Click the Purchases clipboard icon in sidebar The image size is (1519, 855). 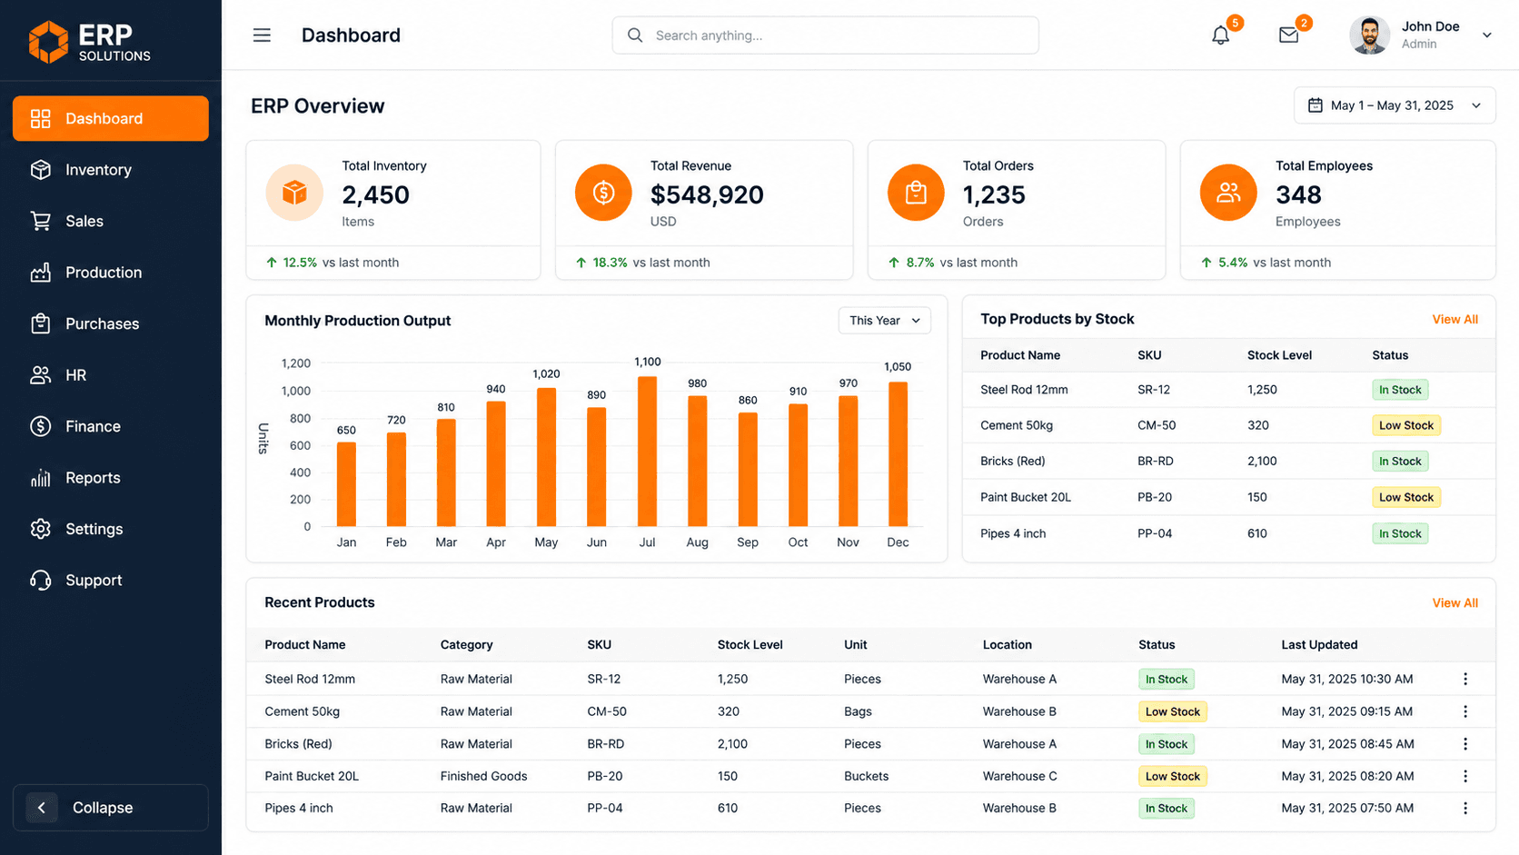(x=40, y=323)
